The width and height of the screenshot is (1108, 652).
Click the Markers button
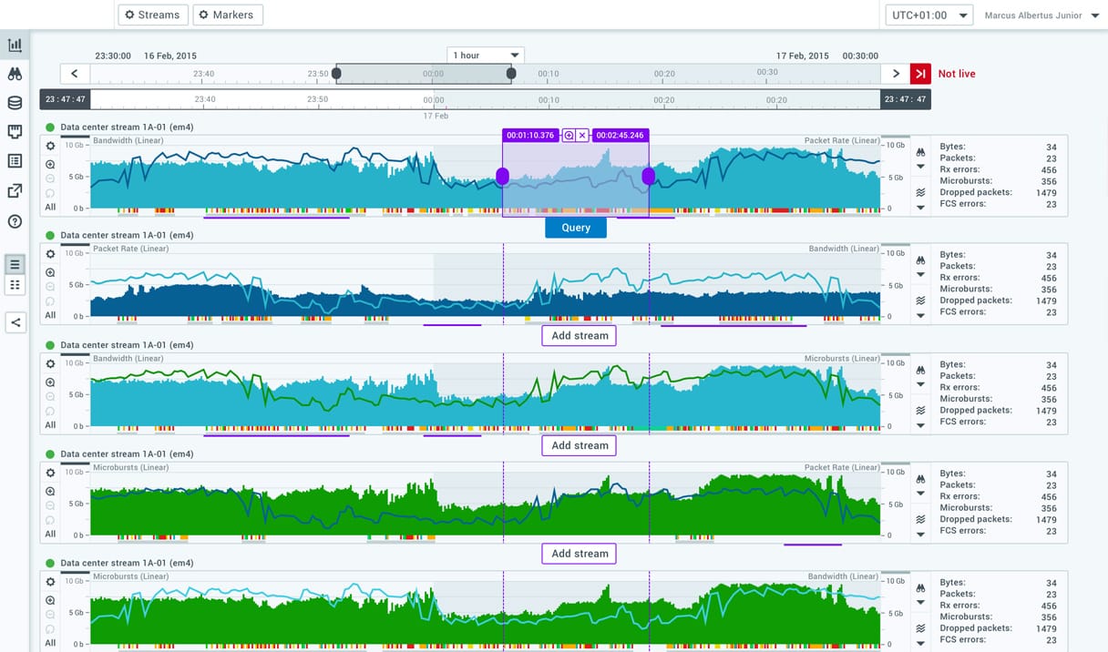tap(228, 15)
